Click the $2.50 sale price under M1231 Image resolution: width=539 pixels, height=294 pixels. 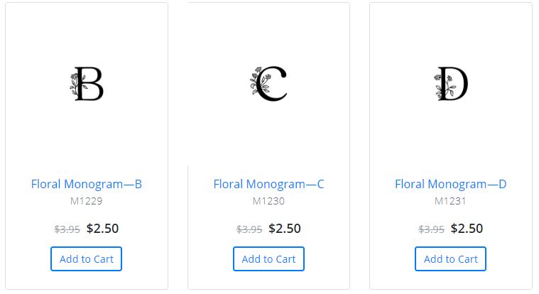[467, 229]
